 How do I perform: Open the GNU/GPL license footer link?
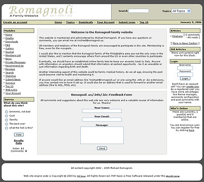click(x=173, y=176)
